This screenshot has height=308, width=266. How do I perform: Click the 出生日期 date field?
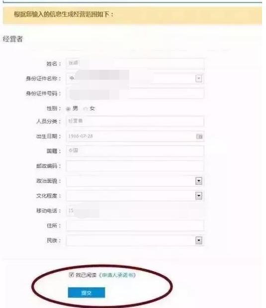point(135,136)
